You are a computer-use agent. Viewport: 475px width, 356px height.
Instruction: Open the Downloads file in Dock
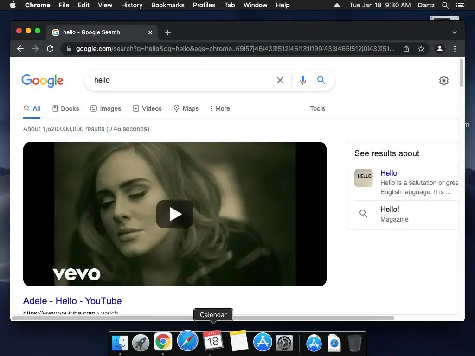334,343
